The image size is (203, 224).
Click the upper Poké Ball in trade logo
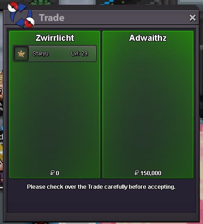[x=13, y=7]
